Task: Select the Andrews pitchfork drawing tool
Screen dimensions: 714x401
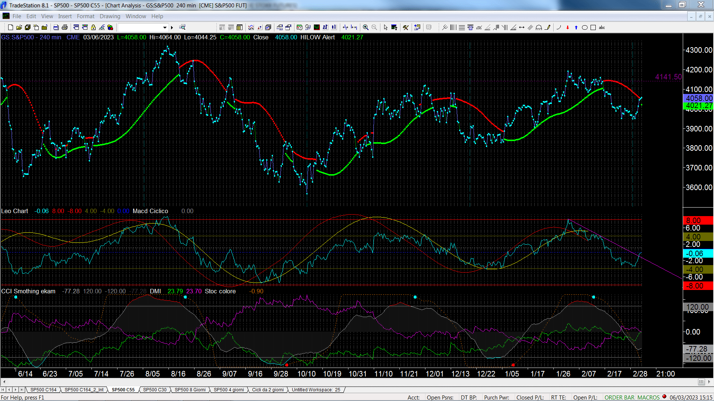Action: (x=445, y=27)
